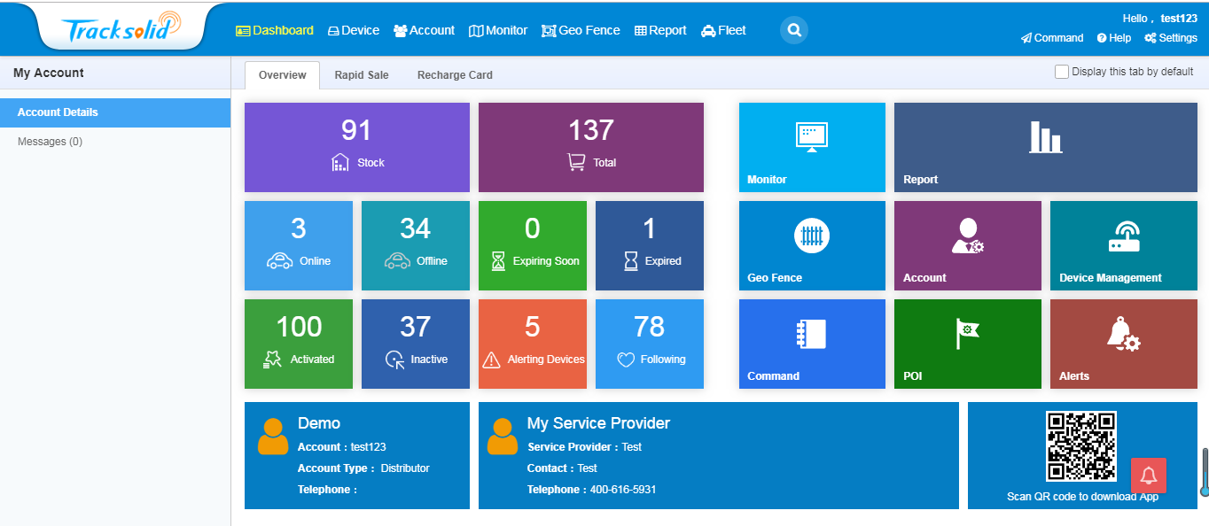Click the Offline devices tile
1209x526 pixels.
coord(415,245)
